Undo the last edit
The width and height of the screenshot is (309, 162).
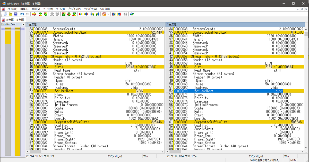tap(22, 14)
